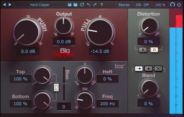This screenshot has width=184, height=117.
Task: Open the Stereo channel mode selector
Action: point(124,5)
